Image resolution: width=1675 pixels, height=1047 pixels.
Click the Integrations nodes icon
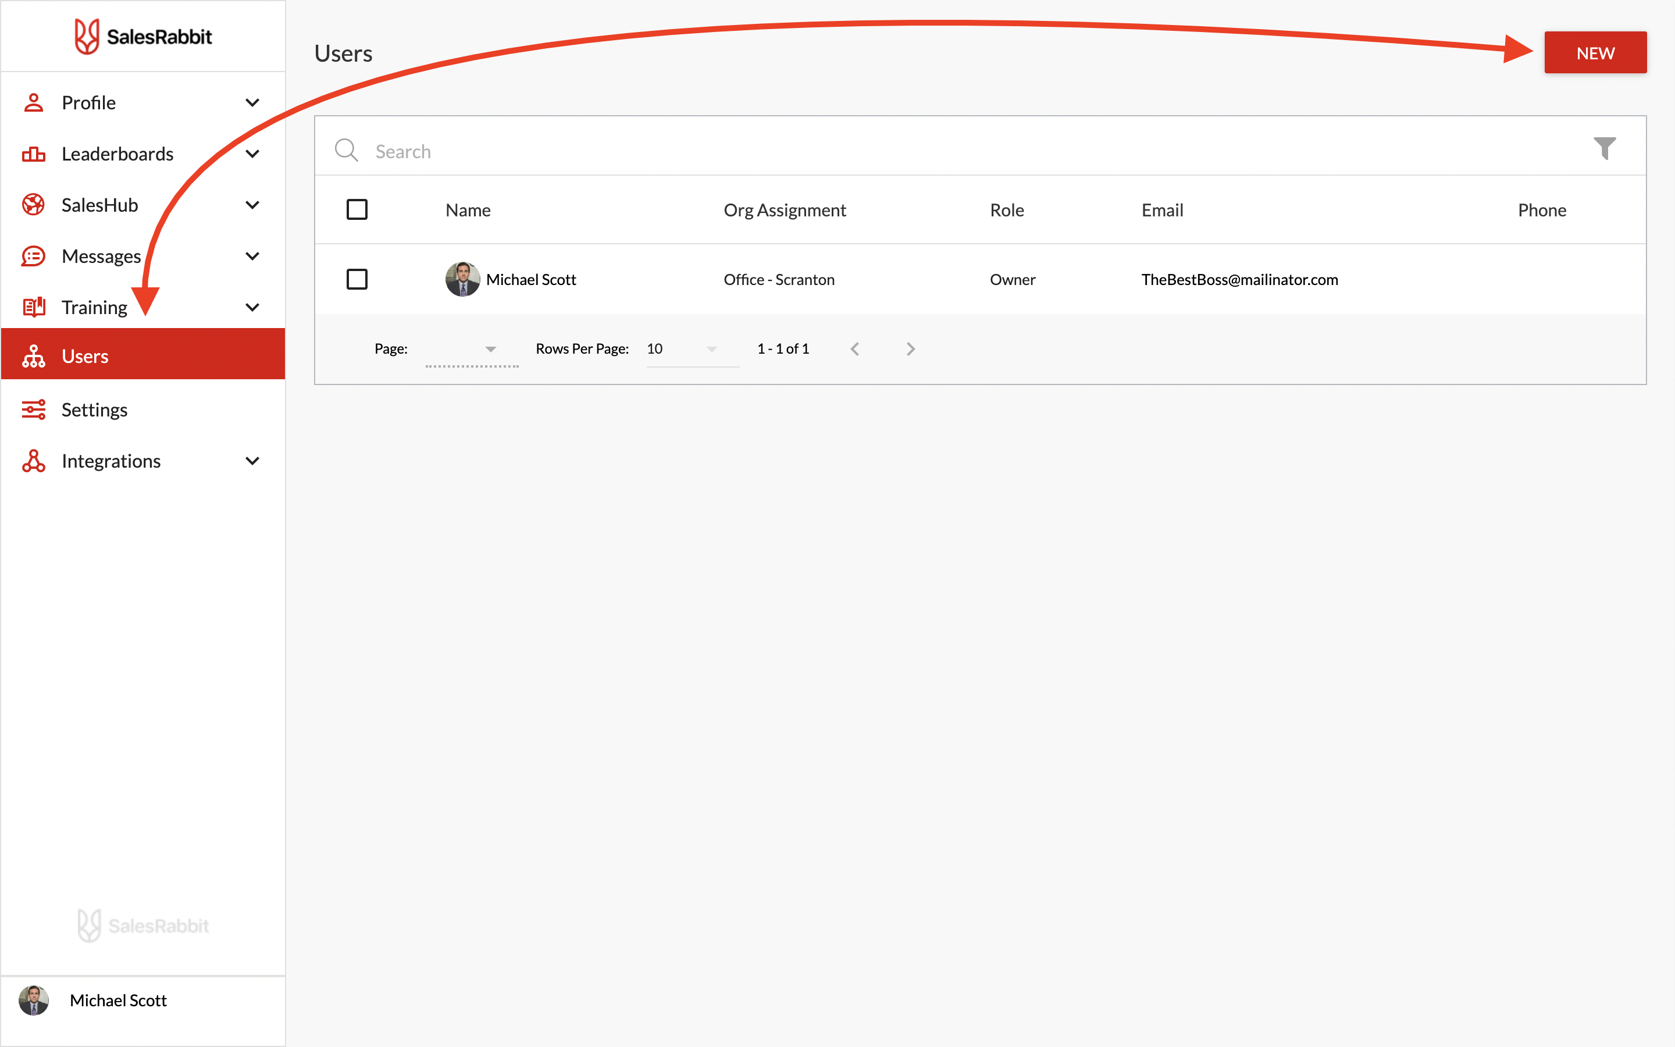[33, 461]
